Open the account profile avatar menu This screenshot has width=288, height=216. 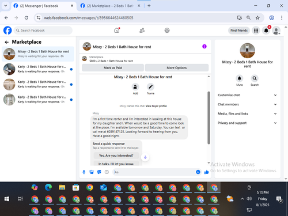[276, 31]
